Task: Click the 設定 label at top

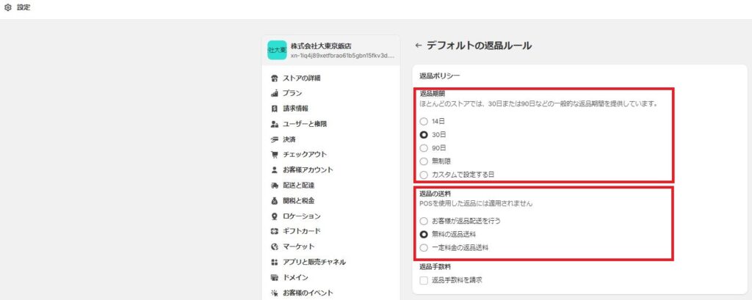Action: click(x=23, y=7)
